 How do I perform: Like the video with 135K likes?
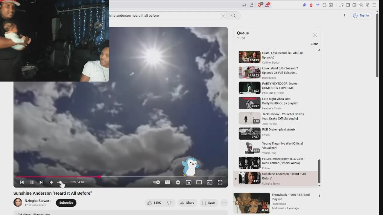point(154,203)
